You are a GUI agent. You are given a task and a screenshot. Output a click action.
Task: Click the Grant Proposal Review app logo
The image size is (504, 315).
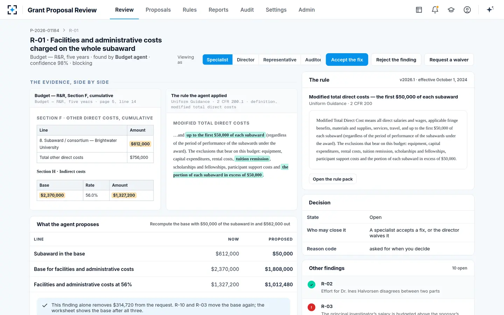click(x=12, y=10)
